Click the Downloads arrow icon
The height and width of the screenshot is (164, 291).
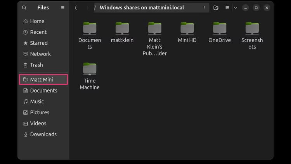click(26, 134)
